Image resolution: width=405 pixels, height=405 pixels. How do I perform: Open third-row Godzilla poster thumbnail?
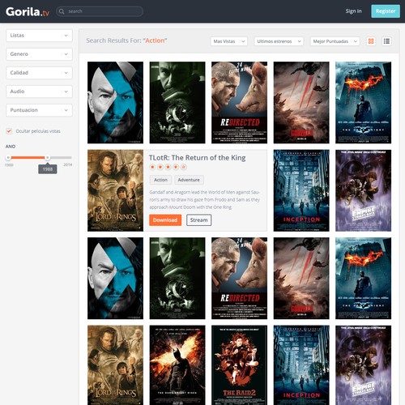(x=301, y=279)
